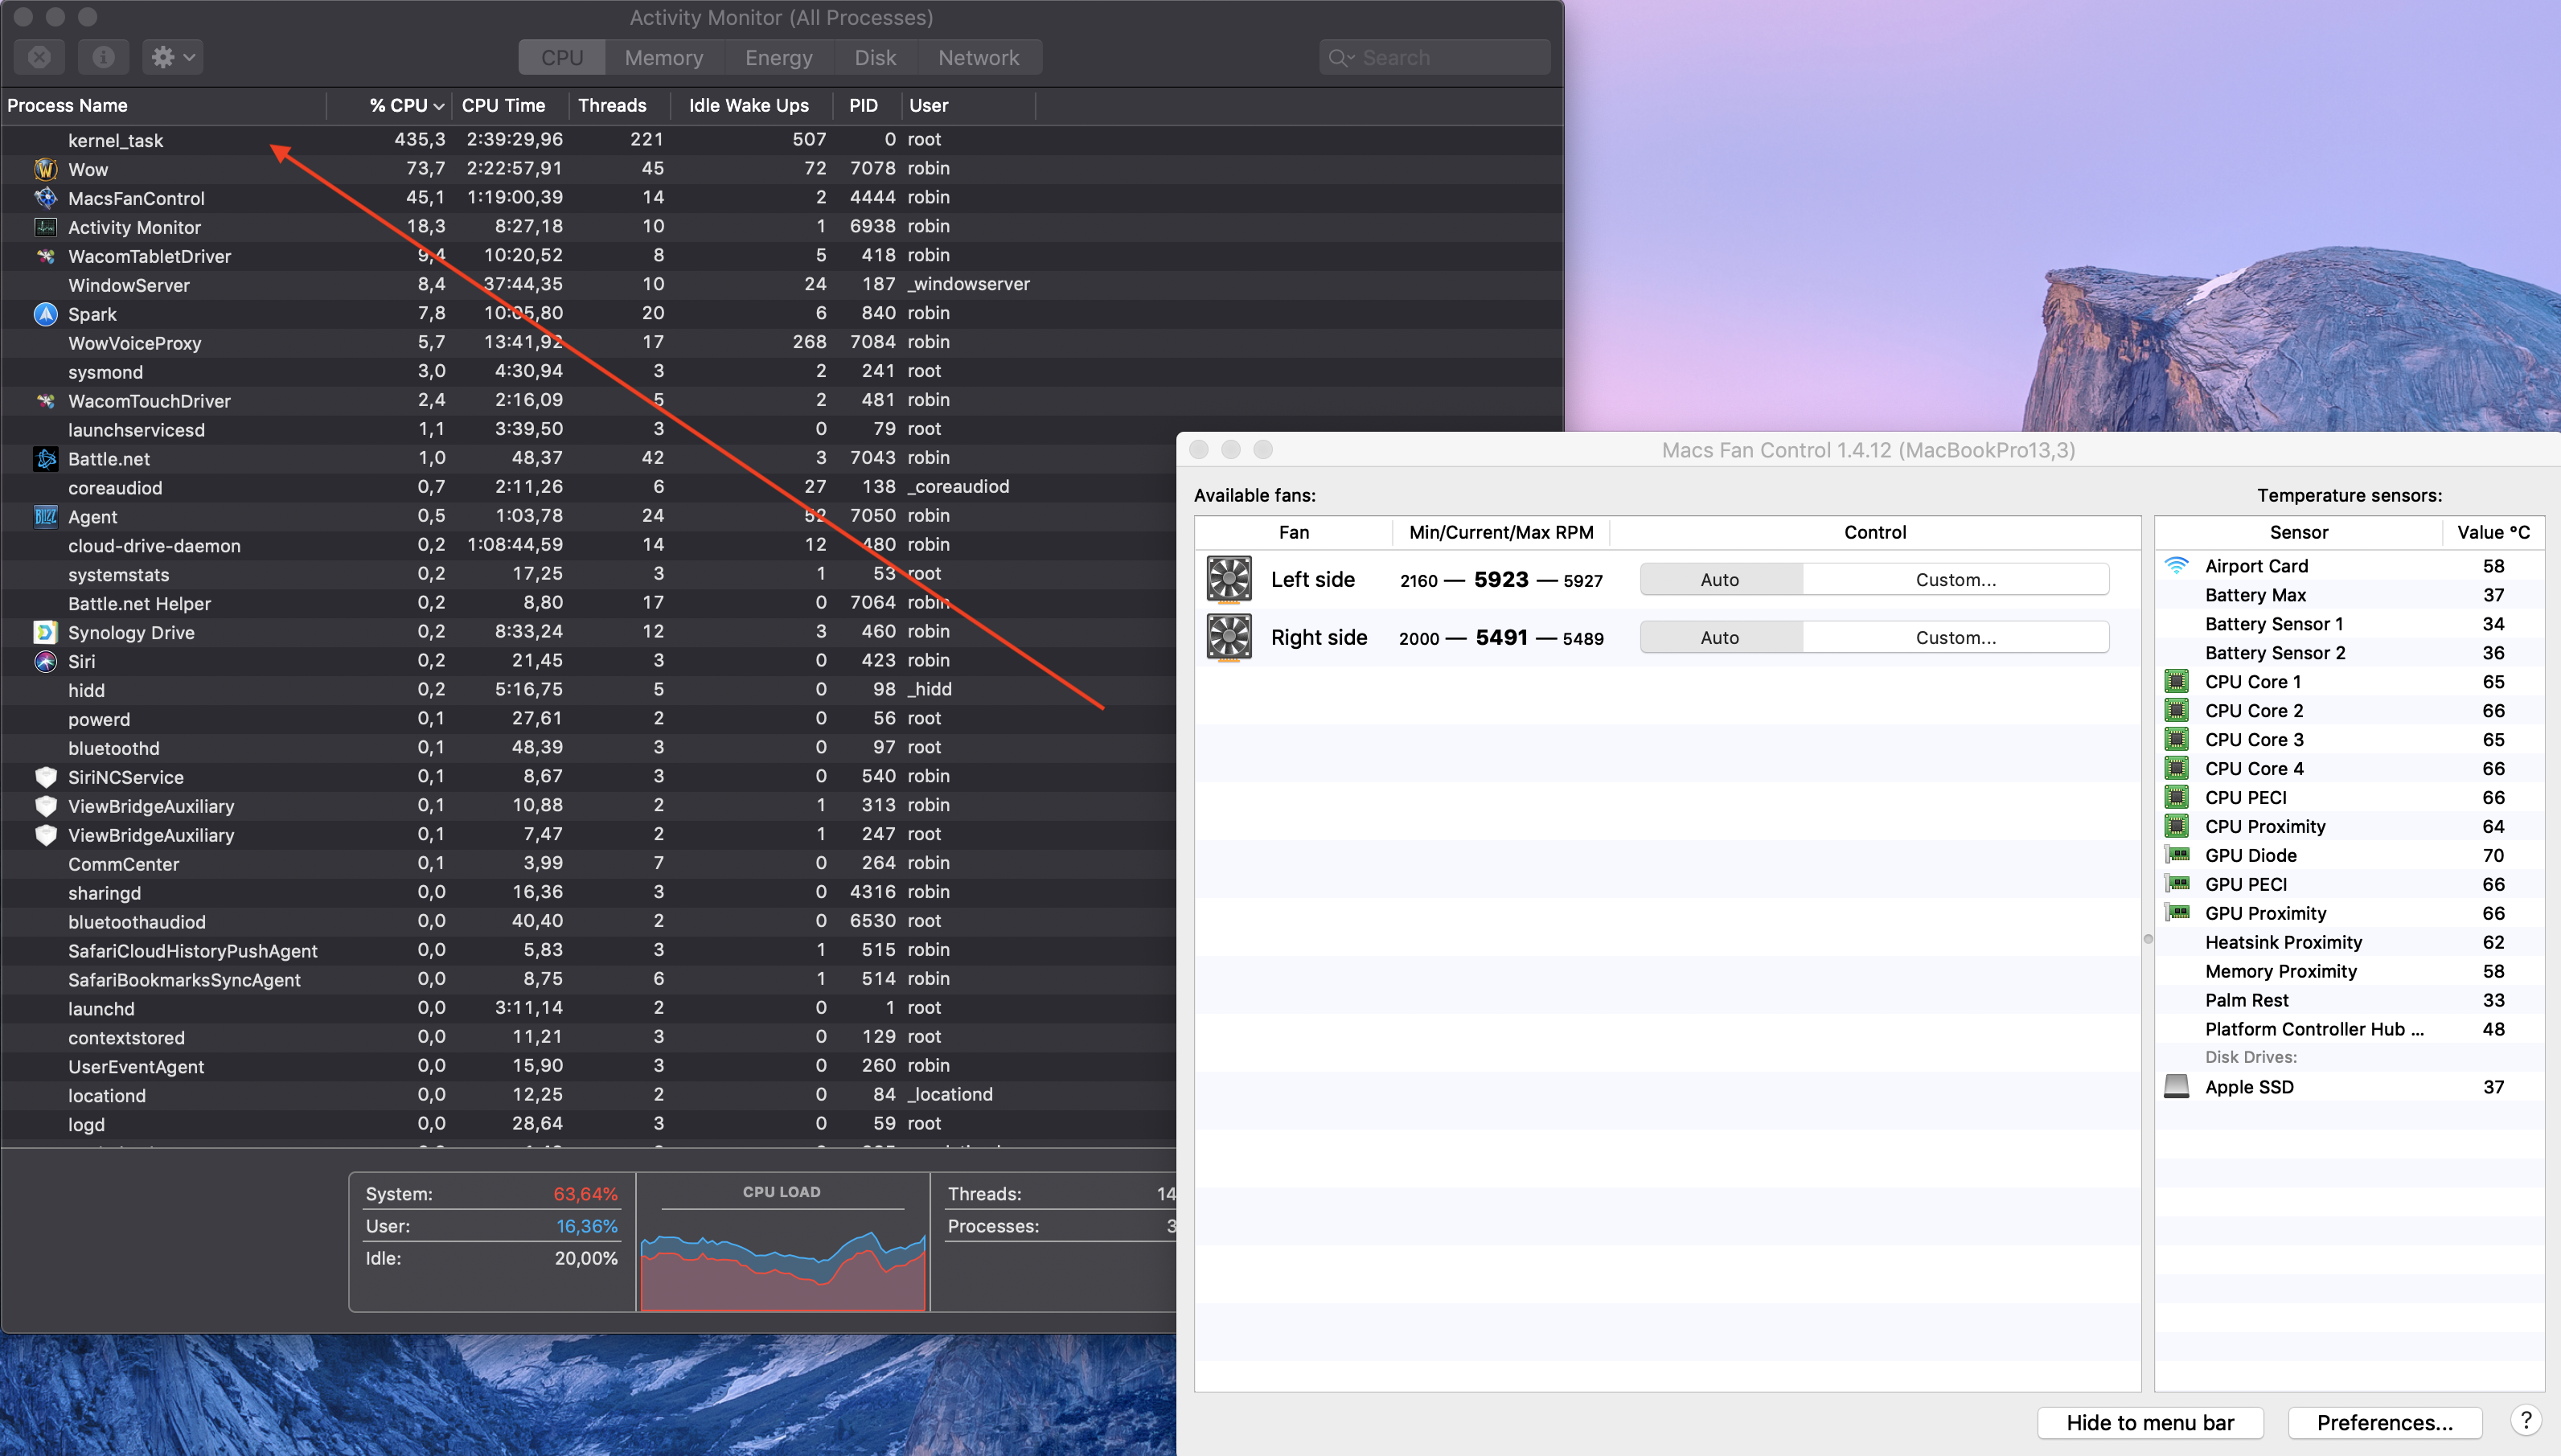
Task: Click the Activity Monitor search field
Action: click(1434, 58)
